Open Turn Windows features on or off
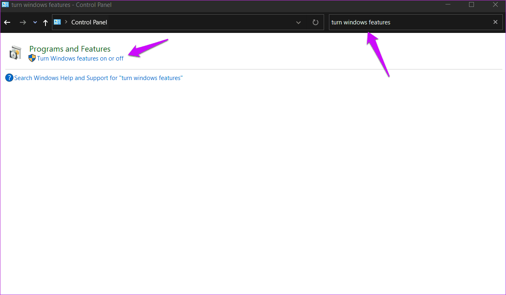 point(80,59)
